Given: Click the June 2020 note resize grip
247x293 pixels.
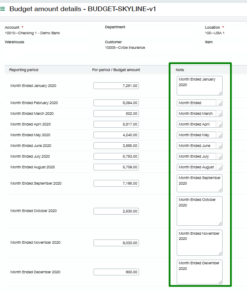Looking at the screenshot, I should click(x=220, y=146).
